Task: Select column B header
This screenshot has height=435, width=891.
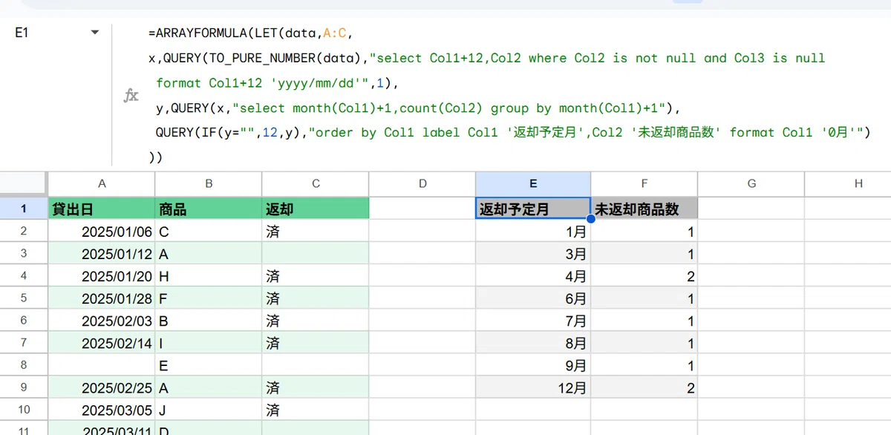Action: point(209,183)
